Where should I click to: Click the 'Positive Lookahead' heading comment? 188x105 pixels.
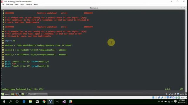47,13
